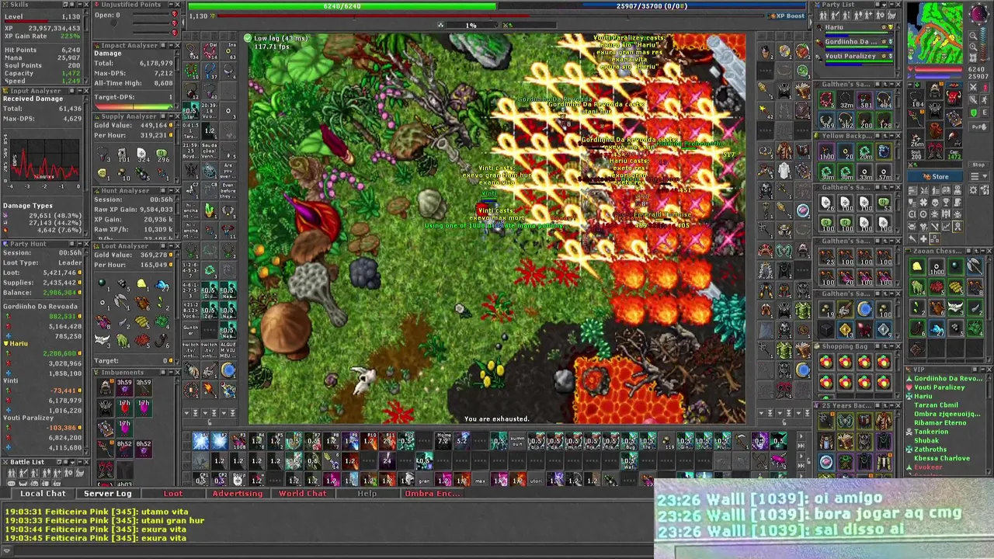The width and height of the screenshot is (994, 559).
Task: Click the green health bar at top
Action: coord(342,6)
